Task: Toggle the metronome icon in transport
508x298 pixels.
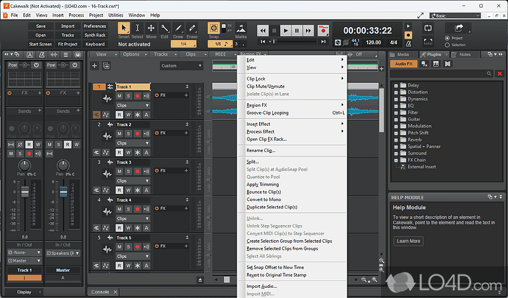Action: (x=409, y=43)
